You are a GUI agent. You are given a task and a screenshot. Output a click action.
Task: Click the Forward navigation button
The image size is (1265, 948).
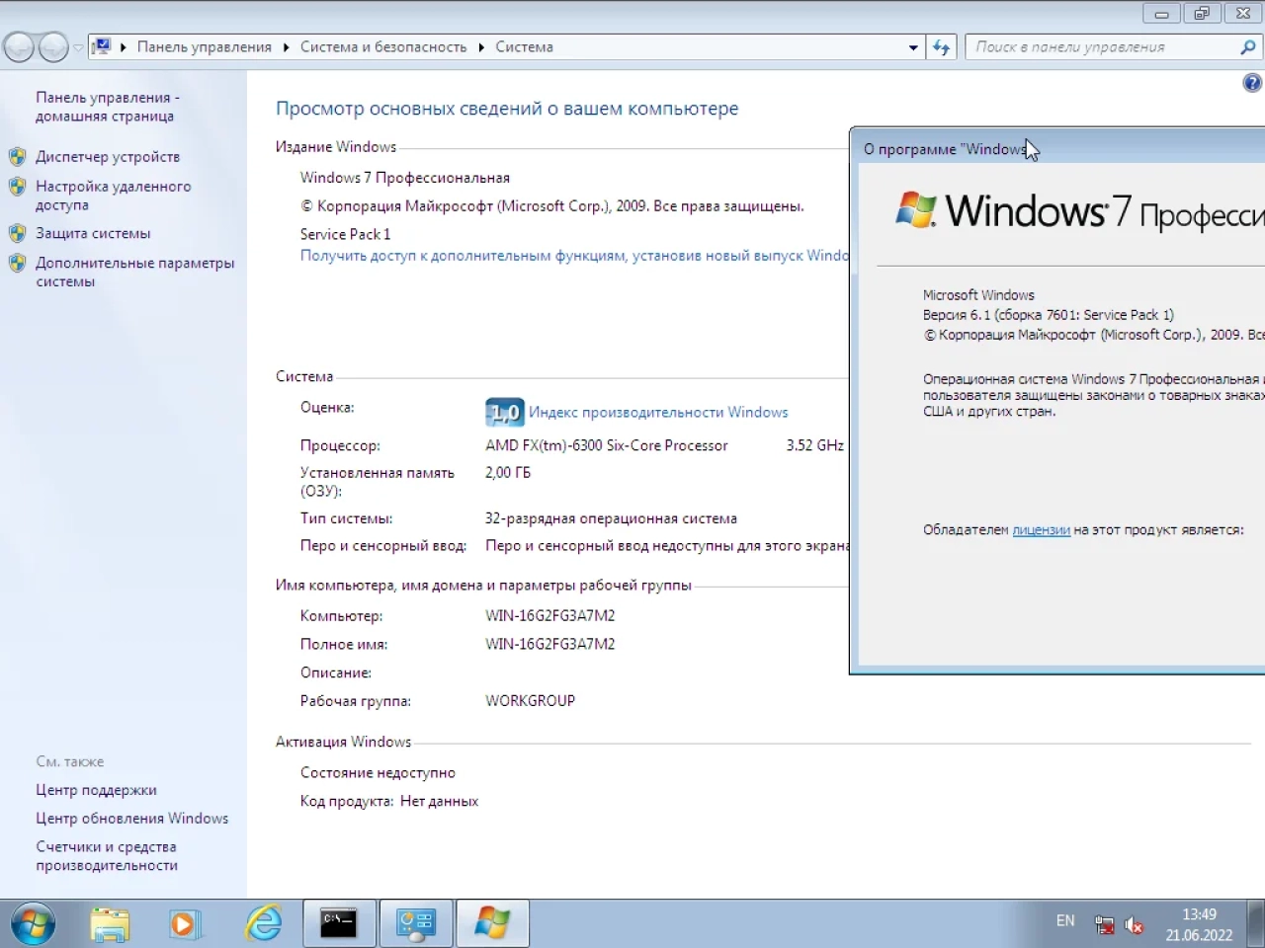click(53, 46)
